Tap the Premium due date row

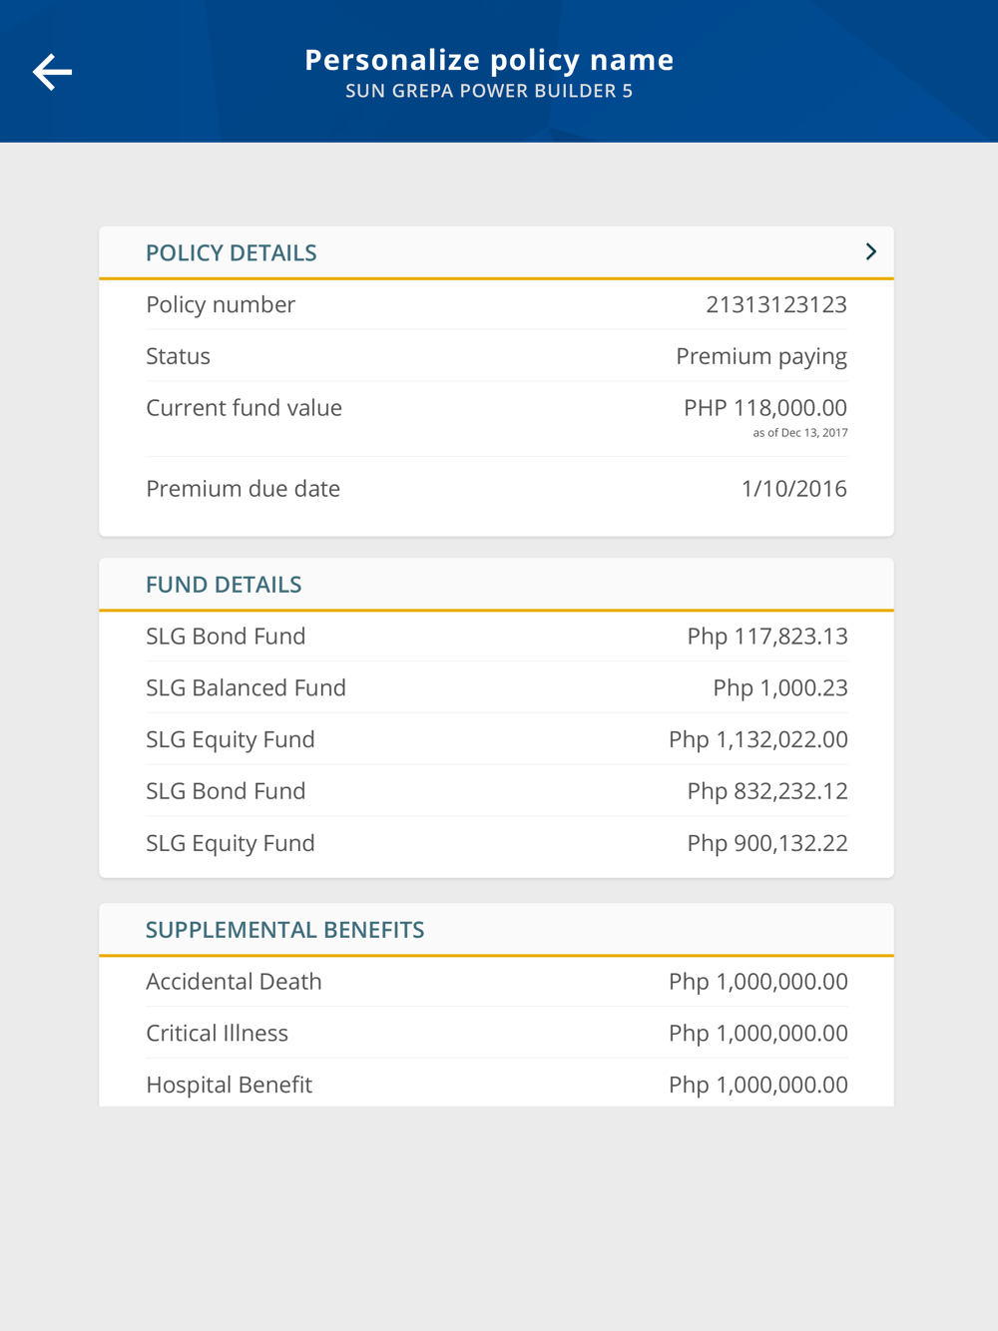pyautogui.click(x=496, y=489)
